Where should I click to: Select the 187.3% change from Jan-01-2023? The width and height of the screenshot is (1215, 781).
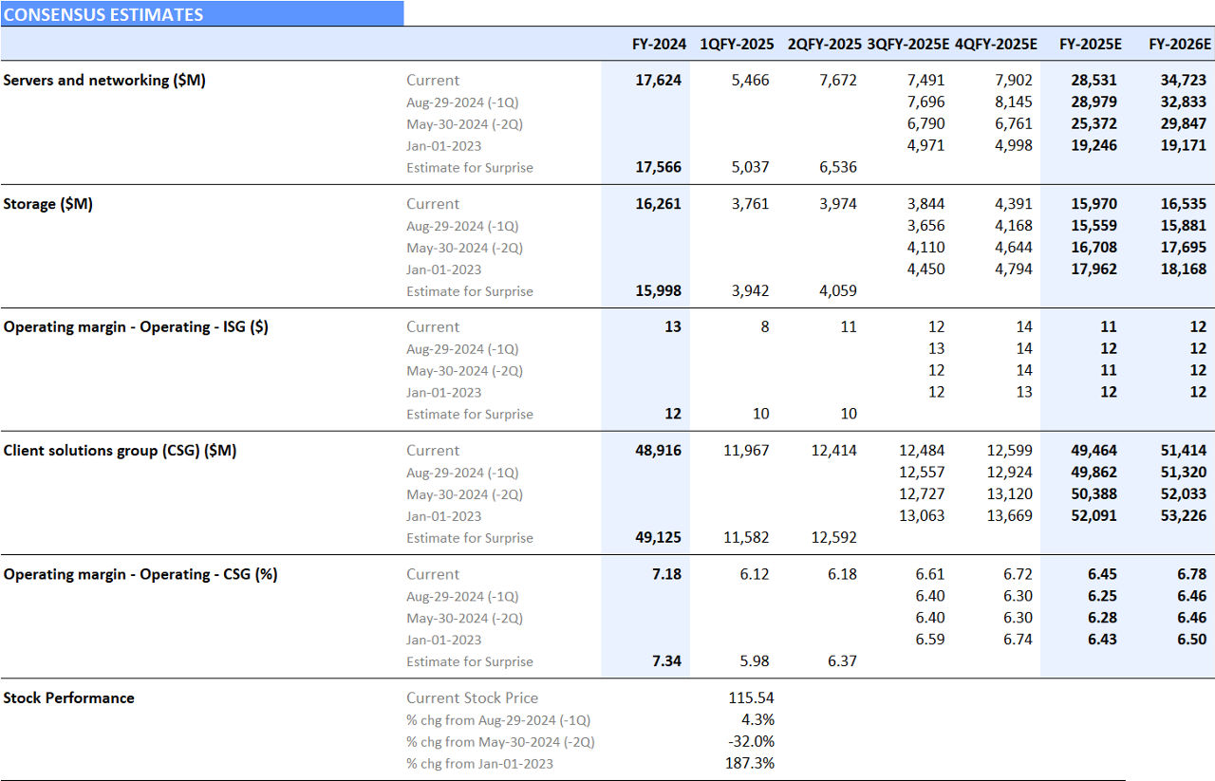752,763
